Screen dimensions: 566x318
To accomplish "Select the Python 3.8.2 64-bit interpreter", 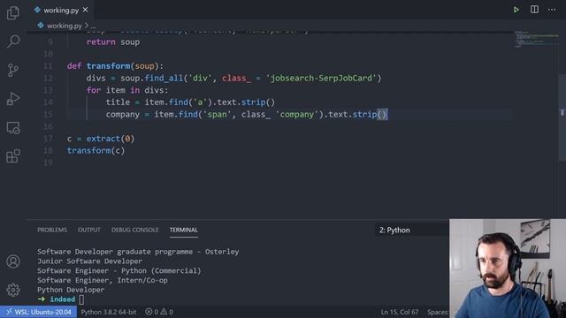I will pyautogui.click(x=108, y=312).
